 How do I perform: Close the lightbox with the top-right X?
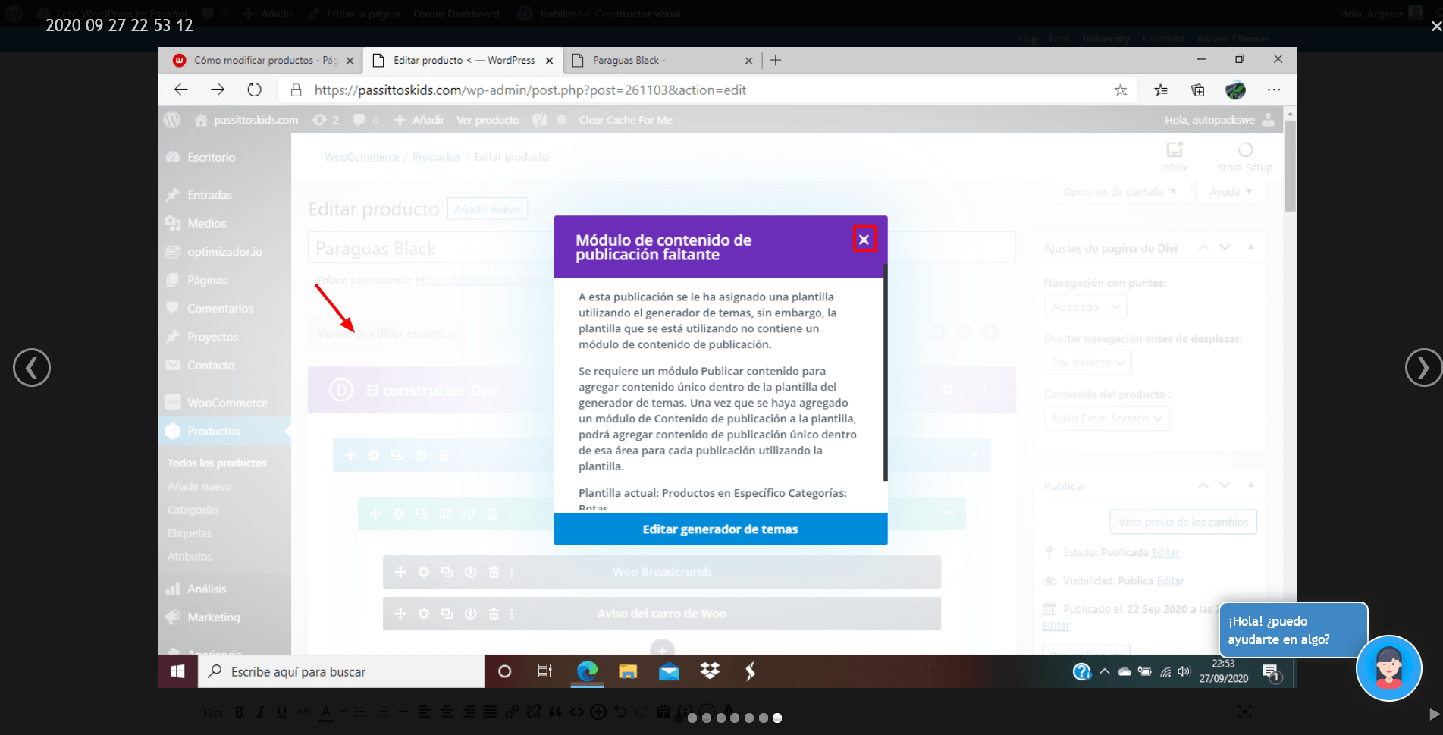point(1435,26)
